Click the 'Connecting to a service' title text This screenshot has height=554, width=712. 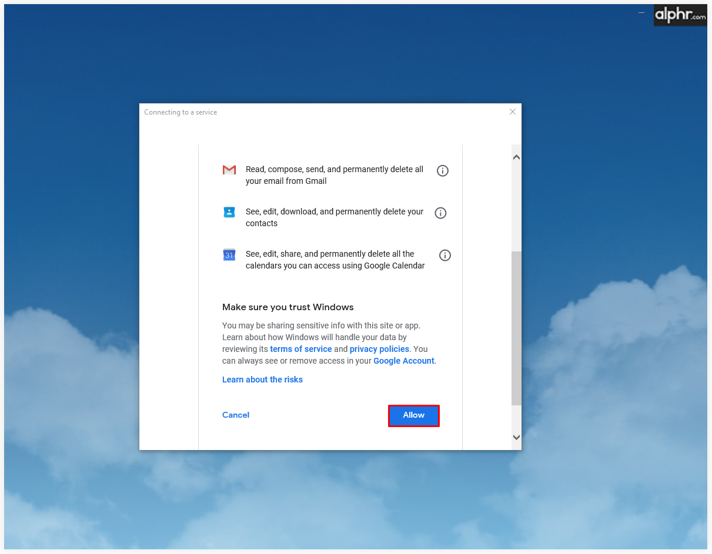coord(180,112)
